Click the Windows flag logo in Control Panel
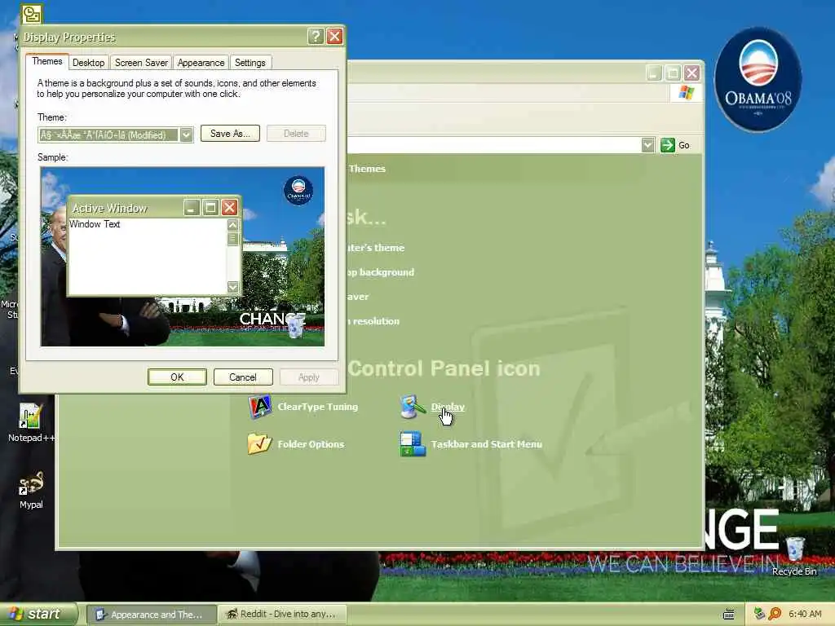Viewport: 835px width, 626px height. pyautogui.click(x=686, y=93)
